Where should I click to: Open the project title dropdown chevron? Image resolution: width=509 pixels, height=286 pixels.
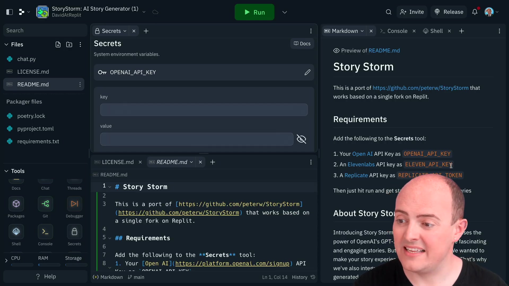click(144, 12)
